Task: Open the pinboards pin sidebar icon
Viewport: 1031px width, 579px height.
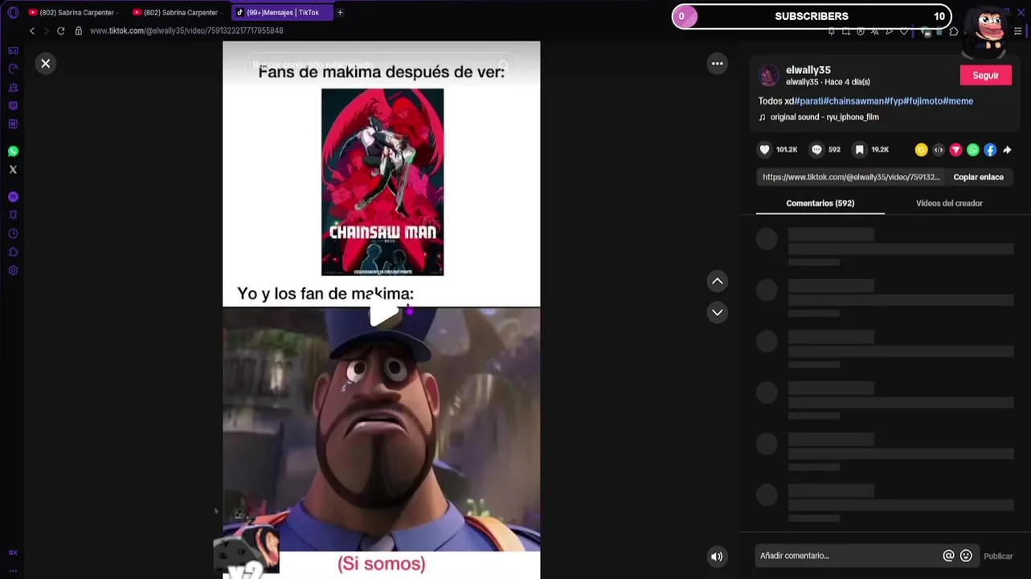Action: coord(13,216)
